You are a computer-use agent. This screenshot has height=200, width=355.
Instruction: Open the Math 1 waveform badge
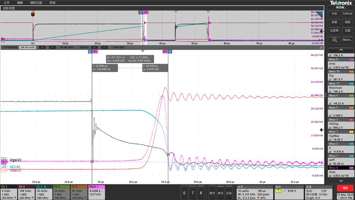point(97,192)
